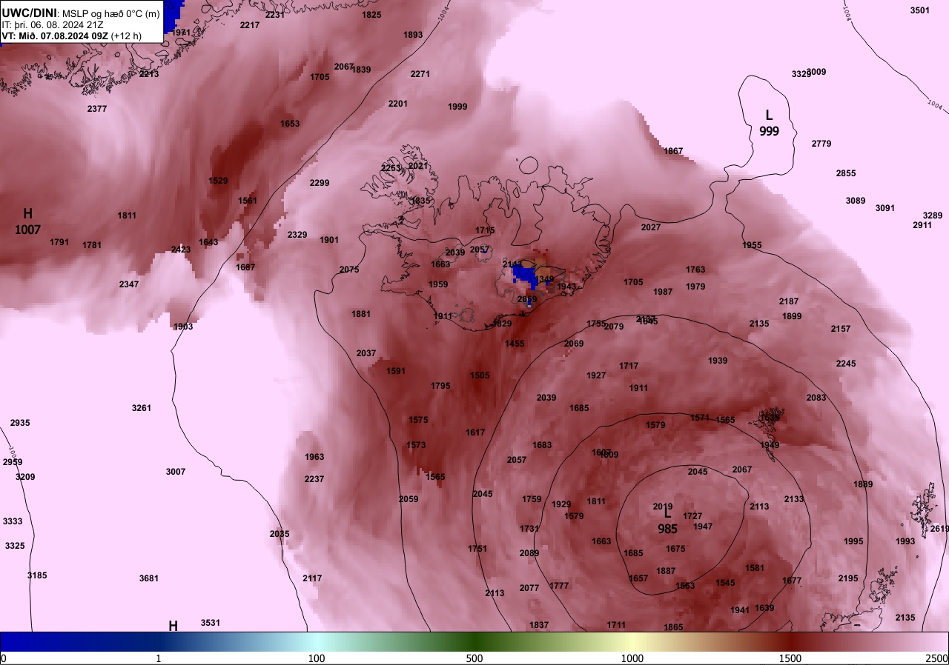
Task: Click the height value 1887
Action: pos(666,571)
